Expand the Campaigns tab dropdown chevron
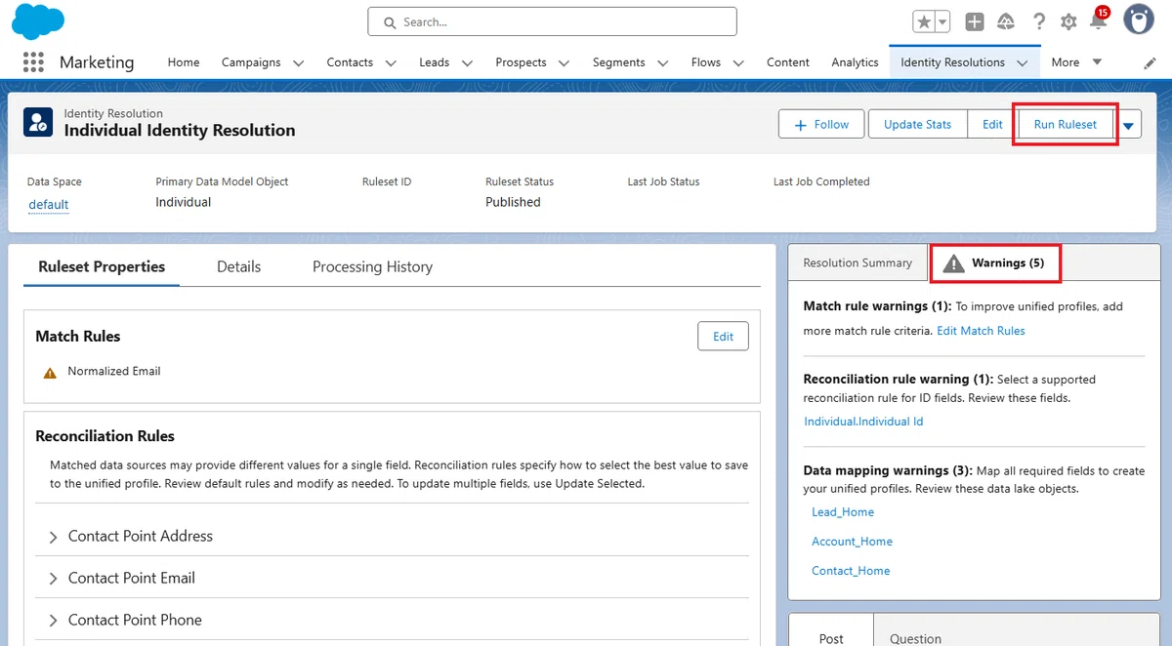Image resolution: width=1172 pixels, height=646 pixels. click(x=298, y=62)
